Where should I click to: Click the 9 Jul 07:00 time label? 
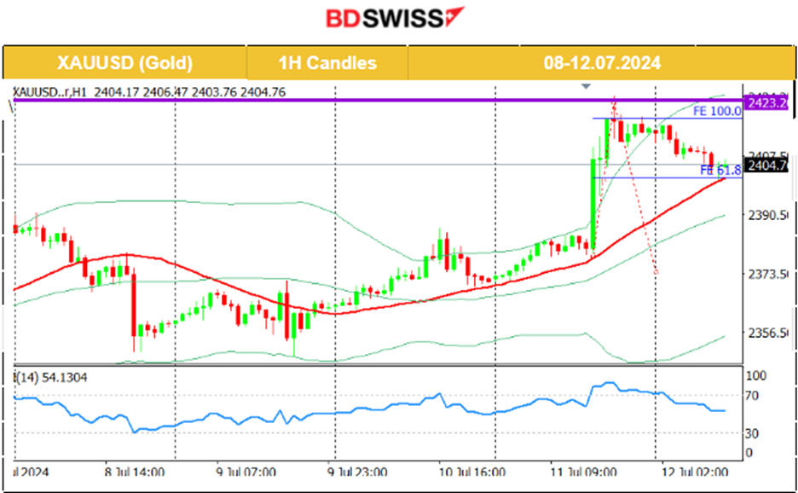click(x=246, y=473)
